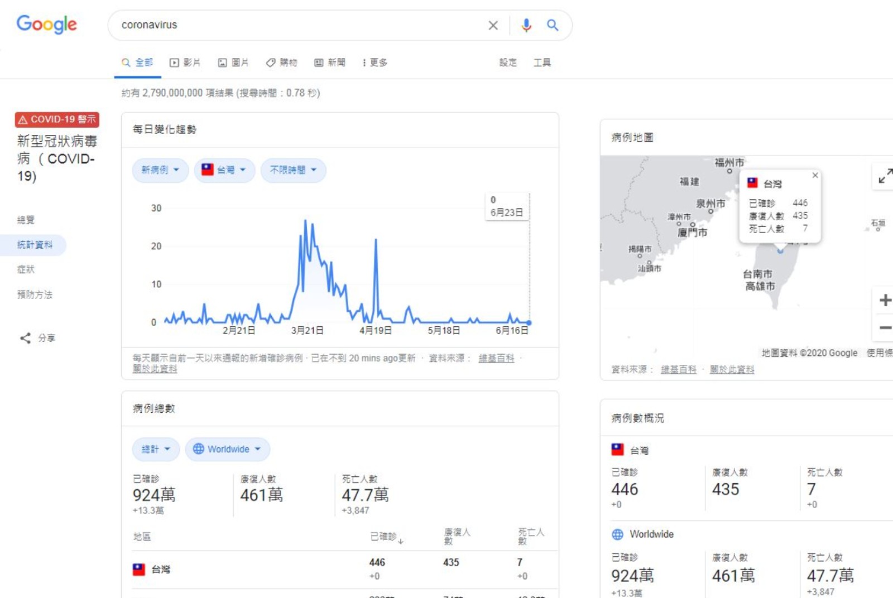Open 症狀 symptoms in sidebar

(26, 269)
